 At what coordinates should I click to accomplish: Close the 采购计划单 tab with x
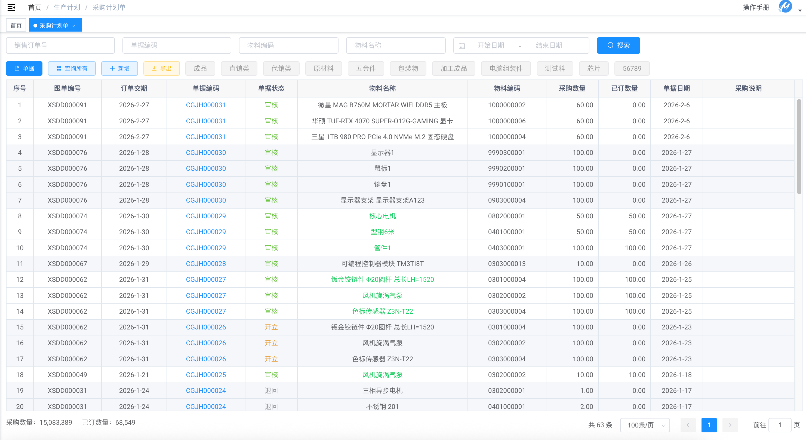[74, 26]
